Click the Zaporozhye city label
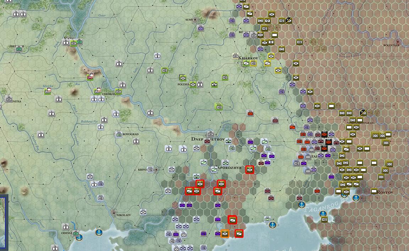Screen dimensions: 409x251 coord(230,168)
